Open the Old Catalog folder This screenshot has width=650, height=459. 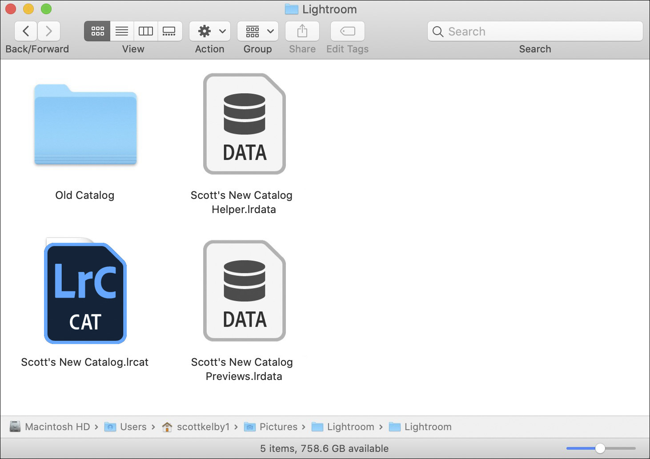85,125
